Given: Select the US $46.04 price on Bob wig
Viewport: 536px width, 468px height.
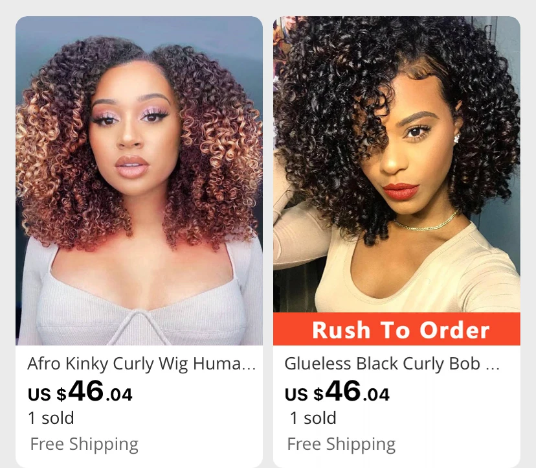Looking at the screenshot, I should [337, 391].
